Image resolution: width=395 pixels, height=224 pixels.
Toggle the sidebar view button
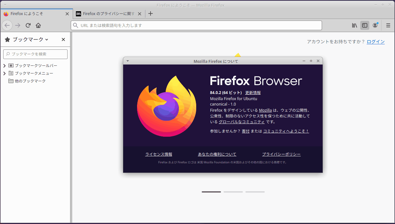(x=365, y=25)
